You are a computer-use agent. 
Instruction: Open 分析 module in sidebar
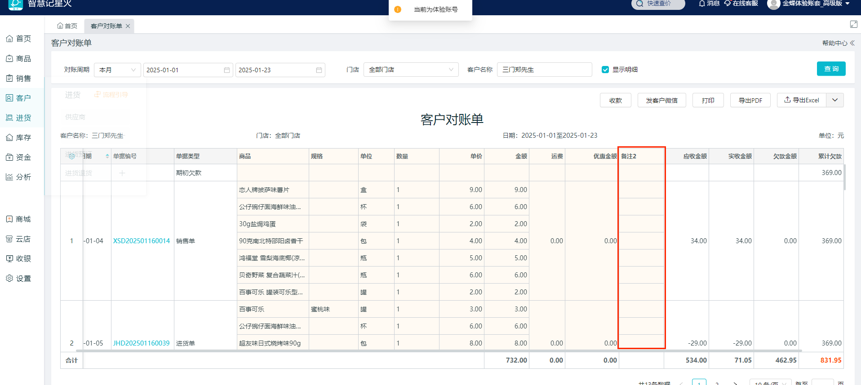click(18, 177)
